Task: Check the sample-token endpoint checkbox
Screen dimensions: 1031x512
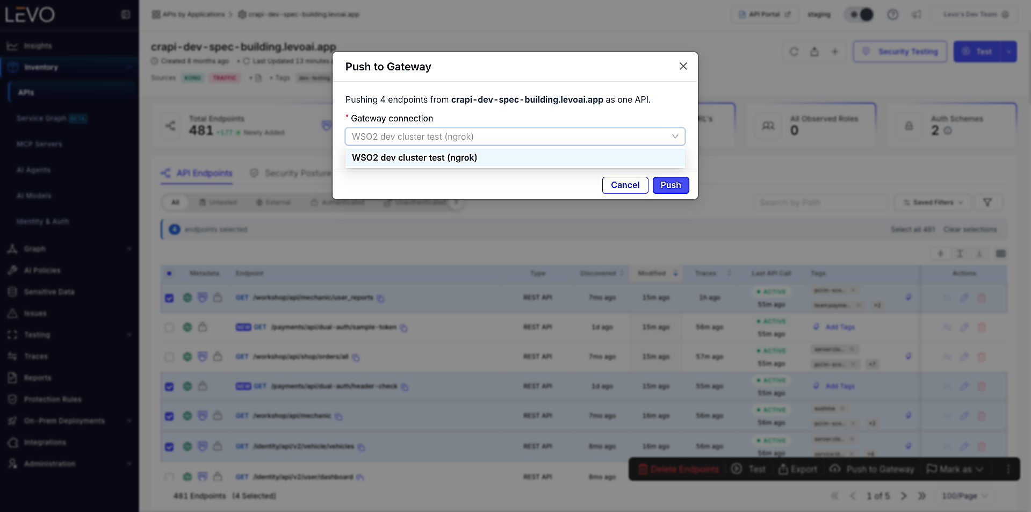Action: click(169, 327)
